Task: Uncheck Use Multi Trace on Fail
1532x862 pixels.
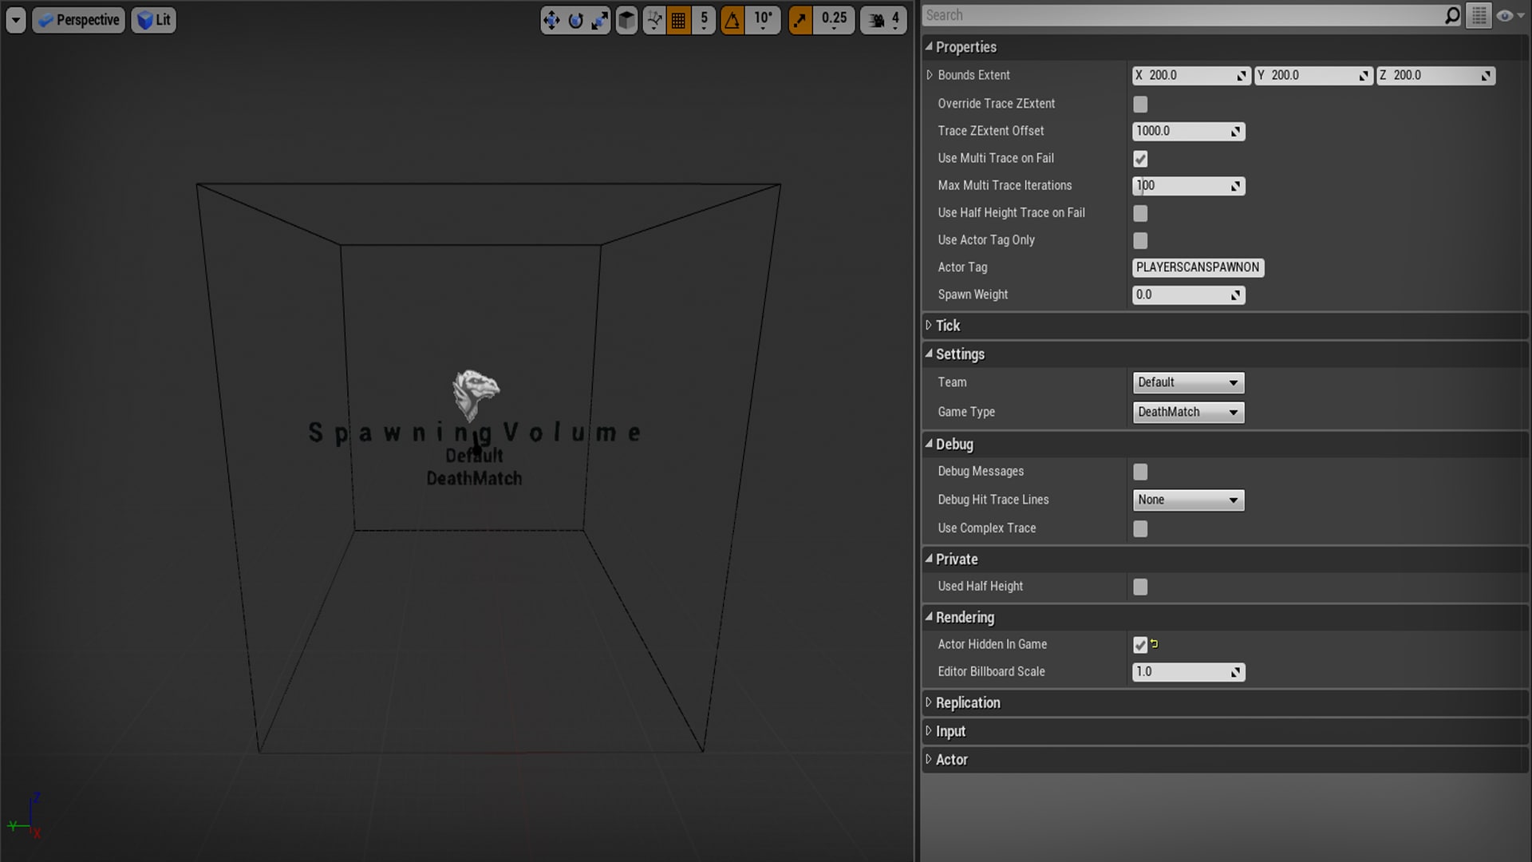Action: 1139,159
